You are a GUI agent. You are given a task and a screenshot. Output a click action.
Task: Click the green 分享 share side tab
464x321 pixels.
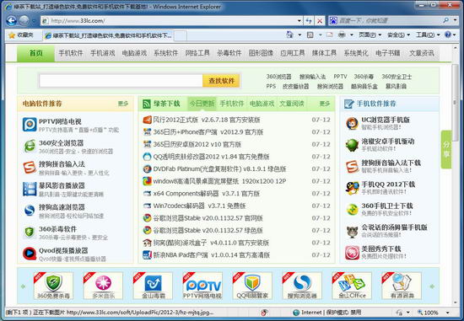[446, 149]
